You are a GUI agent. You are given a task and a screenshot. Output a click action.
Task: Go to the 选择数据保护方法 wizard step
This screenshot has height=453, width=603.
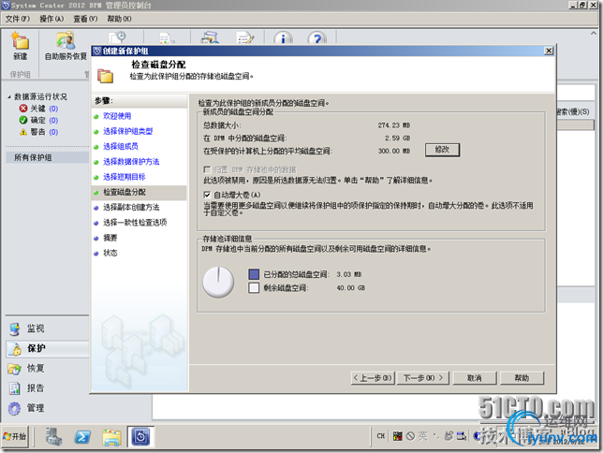[131, 162]
